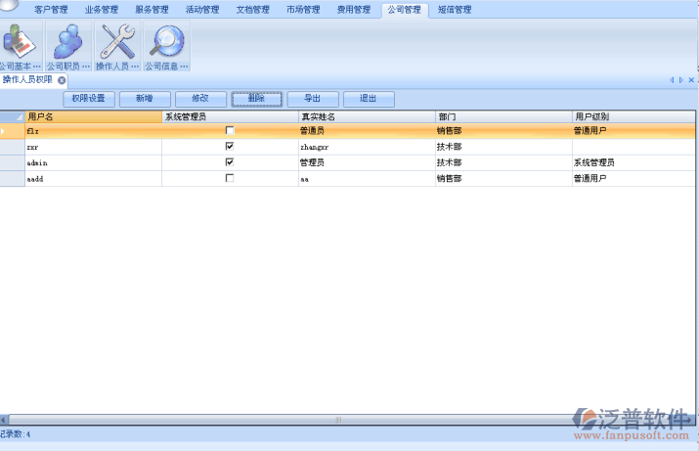Open the 公司信息 magnifier icon
The width and height of the screenshot is (699, 451).
(167, 46)
